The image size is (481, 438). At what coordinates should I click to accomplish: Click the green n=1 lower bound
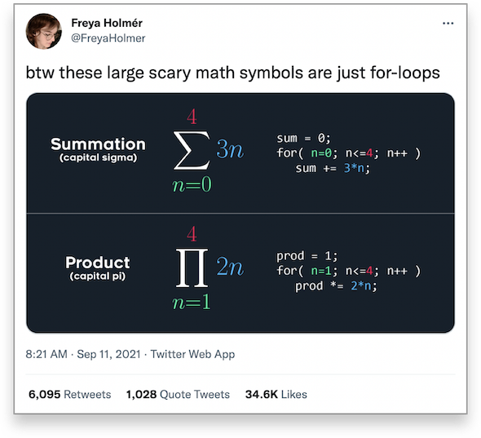click(x=192, y=302)
